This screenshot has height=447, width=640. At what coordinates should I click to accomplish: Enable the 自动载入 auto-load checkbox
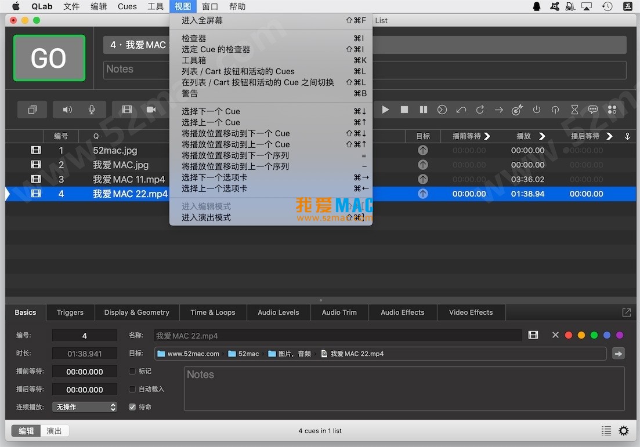pyautogui.click(x=132, y=389)
